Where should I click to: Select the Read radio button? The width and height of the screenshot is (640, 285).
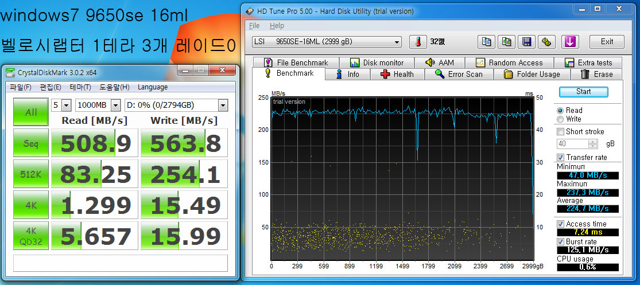coord(560,111)
